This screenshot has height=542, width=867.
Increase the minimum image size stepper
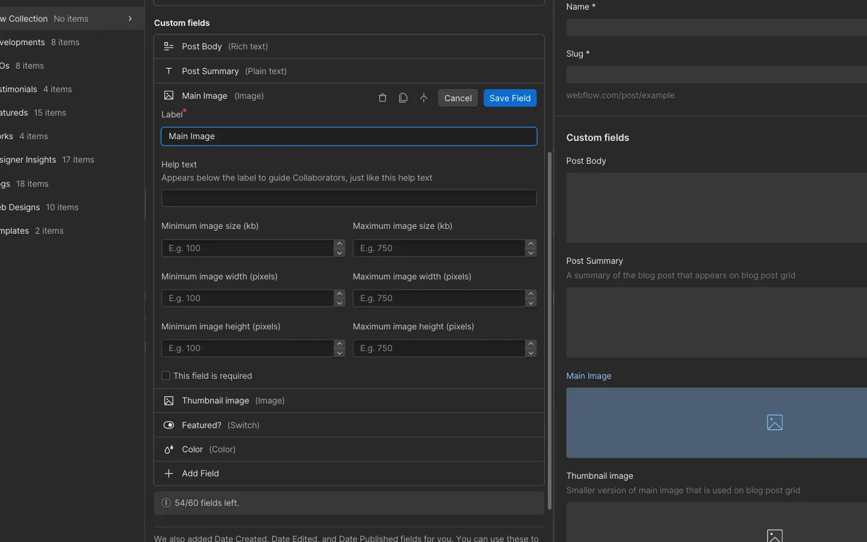[340, 244]
